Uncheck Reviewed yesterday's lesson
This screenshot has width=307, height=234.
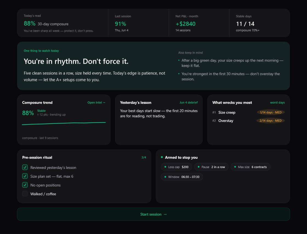(x=25, y=167)
